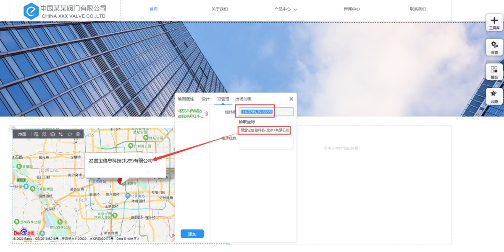Switch to the 出场动画 tab
Screen dimensions: 504x252
click(243, 99)
